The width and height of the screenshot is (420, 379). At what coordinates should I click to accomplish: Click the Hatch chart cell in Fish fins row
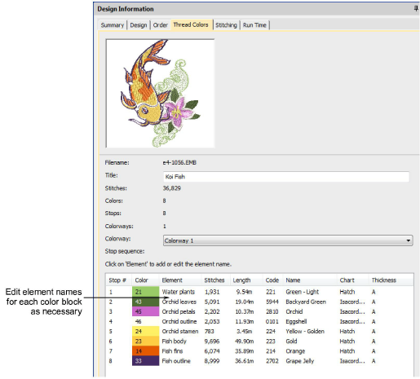pyautogui.click(x=347, y=351)
